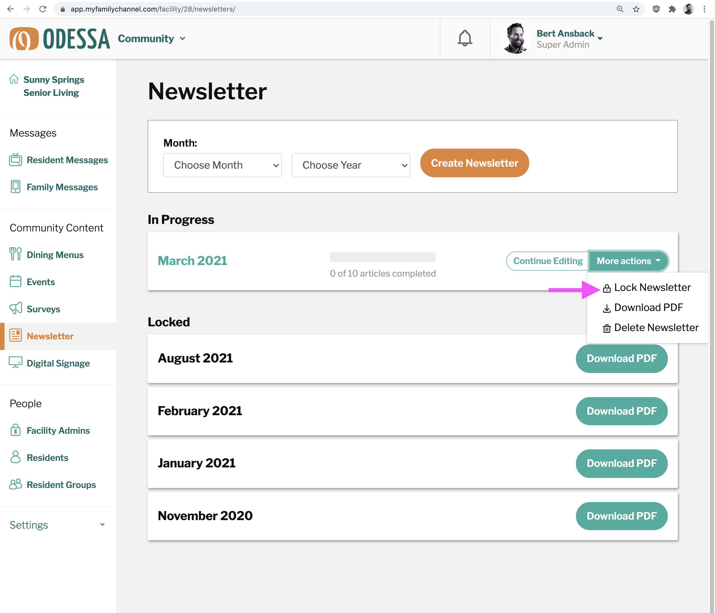Viewport: 715px width, 613px height.
Task: Click the Surveys megaphone icon
Action: point(16,308)
